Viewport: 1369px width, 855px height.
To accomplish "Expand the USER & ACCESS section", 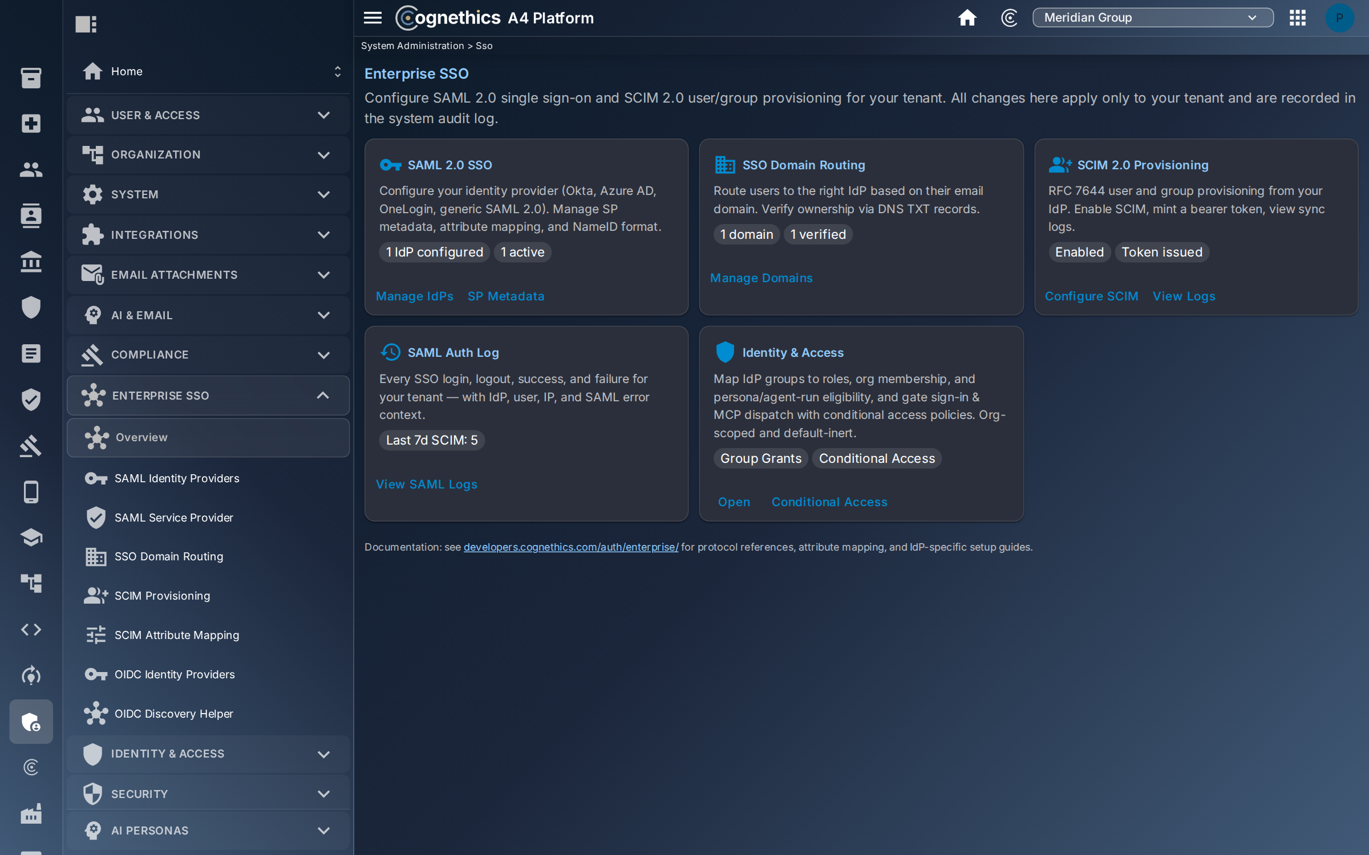I will pos(208,115).
